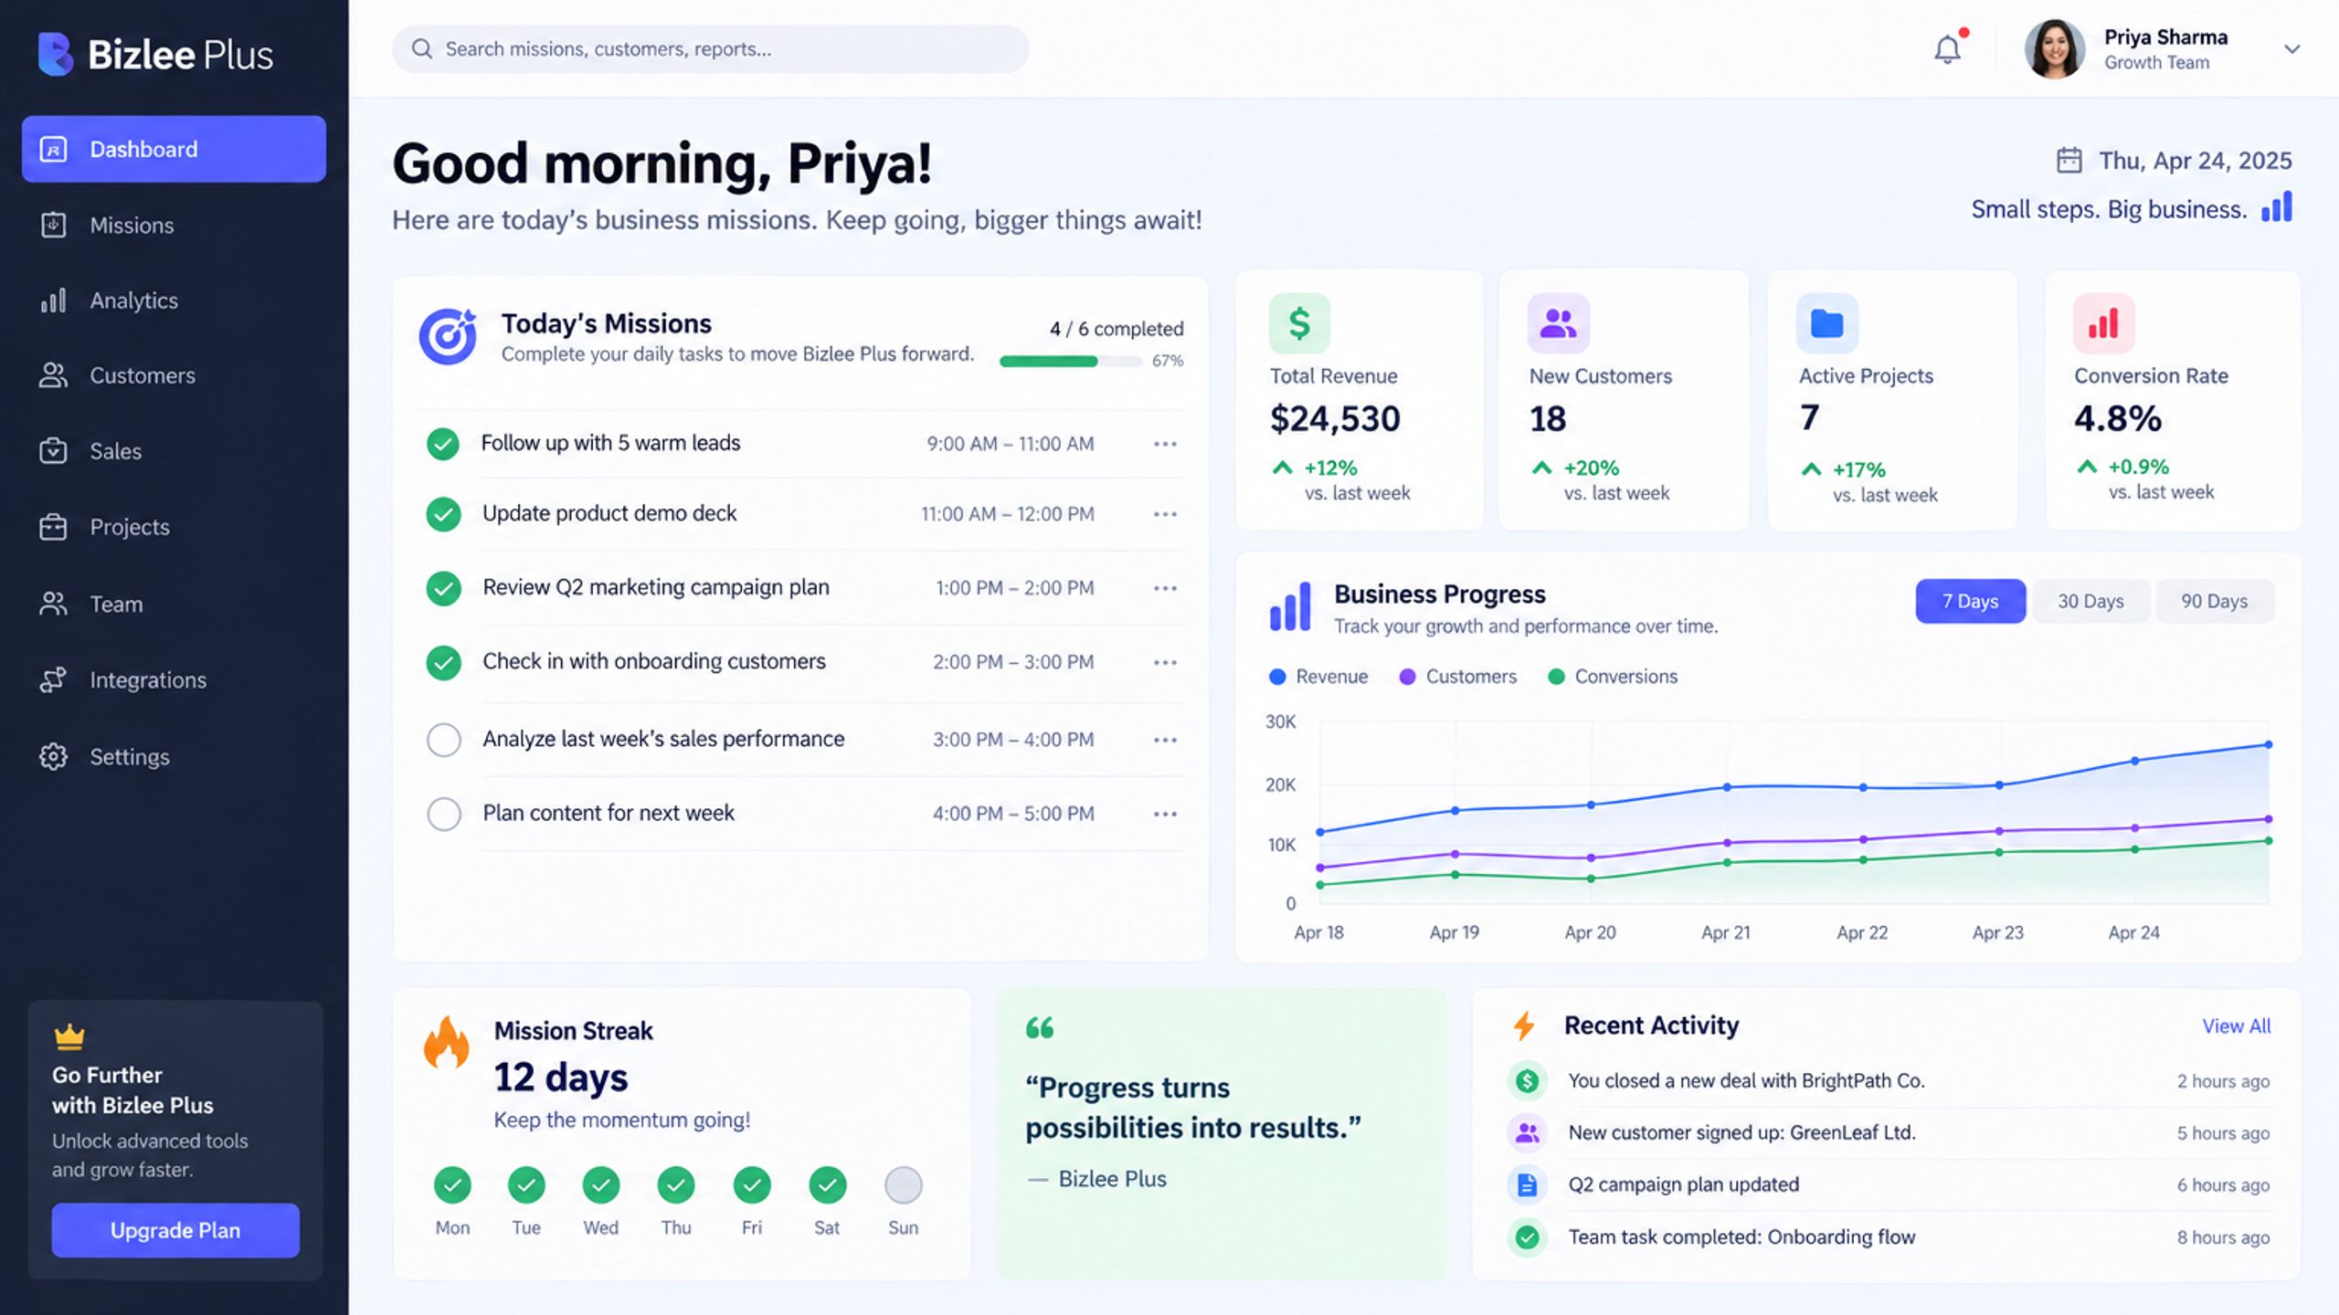The image size is (2339, 1315).
Task: Uncheck Follow up with 5 warm leads
Action: pyautogui.click(x=443, y=444)
